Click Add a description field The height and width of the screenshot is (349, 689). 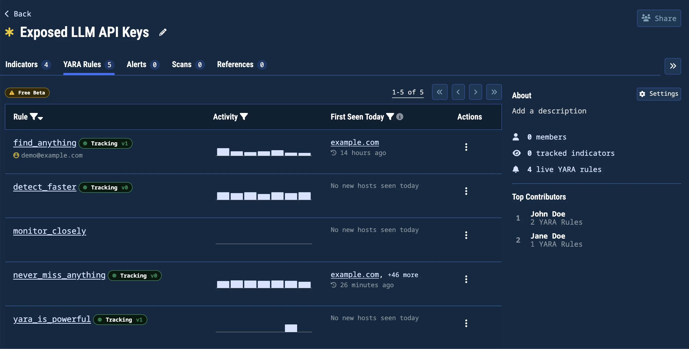tap(549, 111)
